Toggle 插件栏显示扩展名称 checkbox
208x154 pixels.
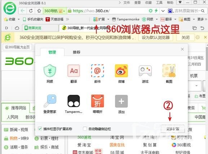40,128
